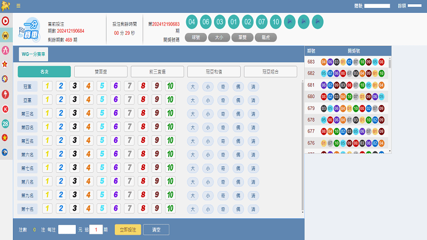Select the red K icon in sidebar
The width and height of the screenshot is (427, 240).
click(x=5, y=109)
